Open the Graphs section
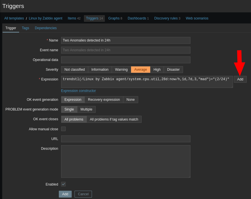 [x=113, y=18]
